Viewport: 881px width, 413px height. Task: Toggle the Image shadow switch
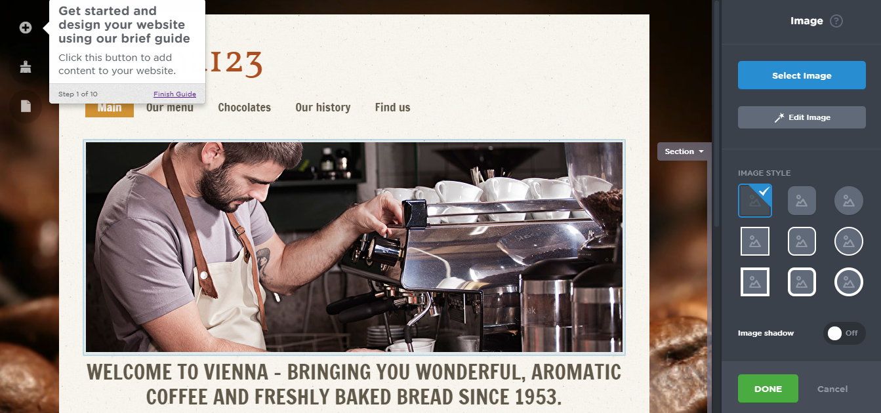tap(844, 333)
